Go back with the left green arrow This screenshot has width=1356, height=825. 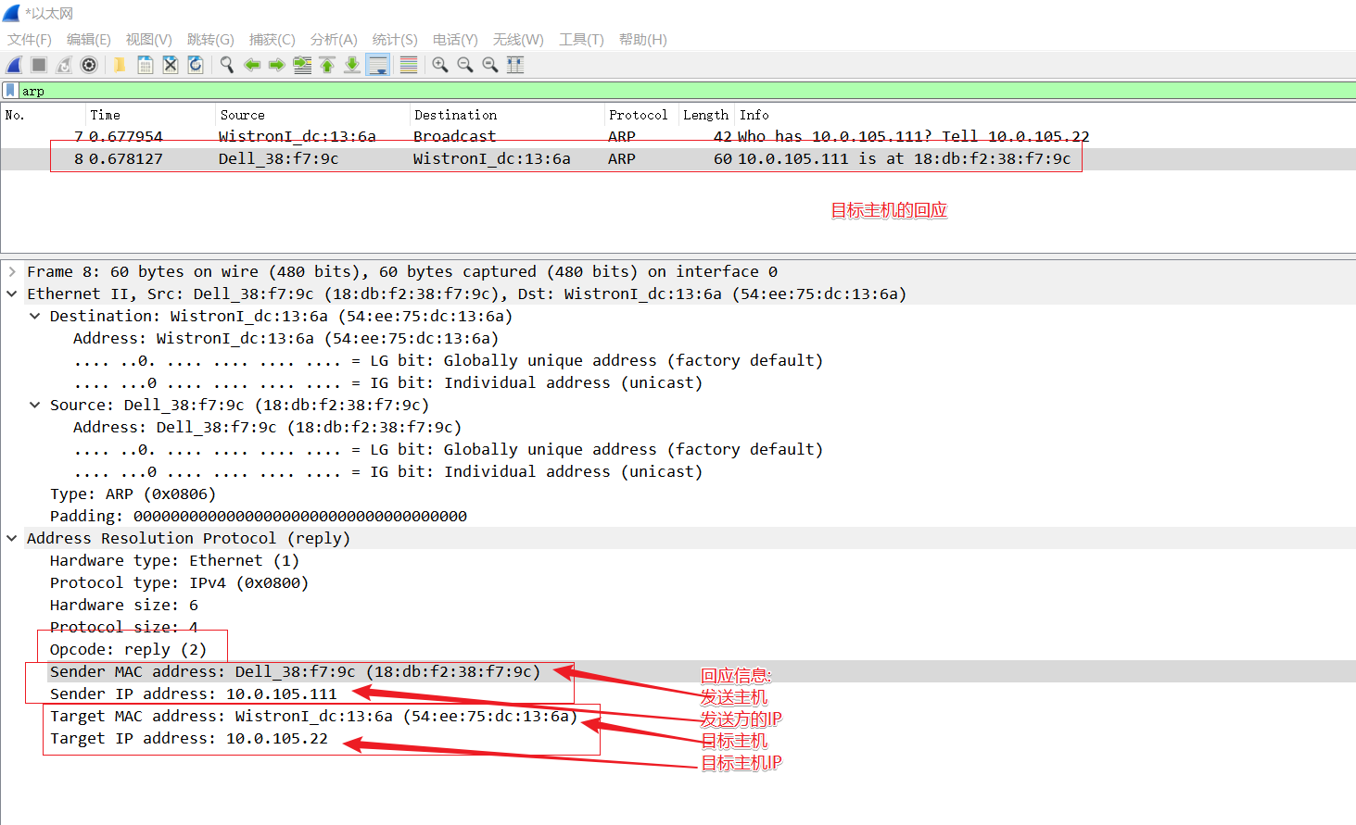click(252, 65)
